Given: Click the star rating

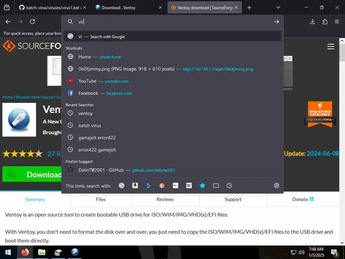Looking at the screenshot, I should pos(23,153).
